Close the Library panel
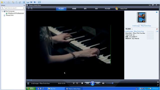The image size is (160, 90). click(24, 5)
